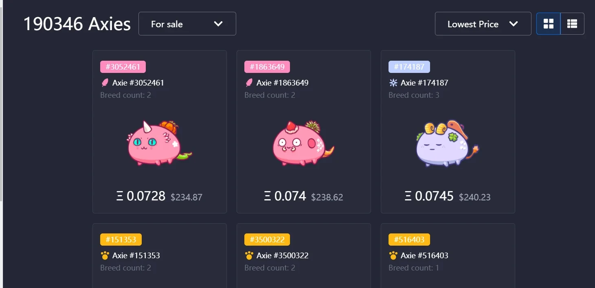Select the pink #3052461 ID badge
Image resolution: width=595 pixels, height=288 pixels.
click(123, 67)
